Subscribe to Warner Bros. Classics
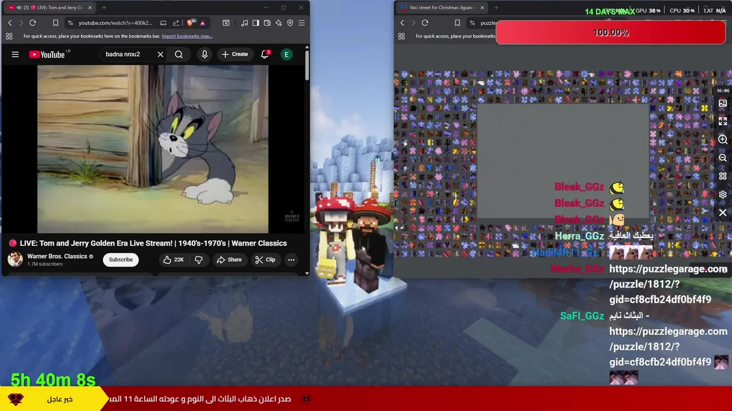Image resolution: width=732 pixels, height=411 pixels. pos(121,260)
